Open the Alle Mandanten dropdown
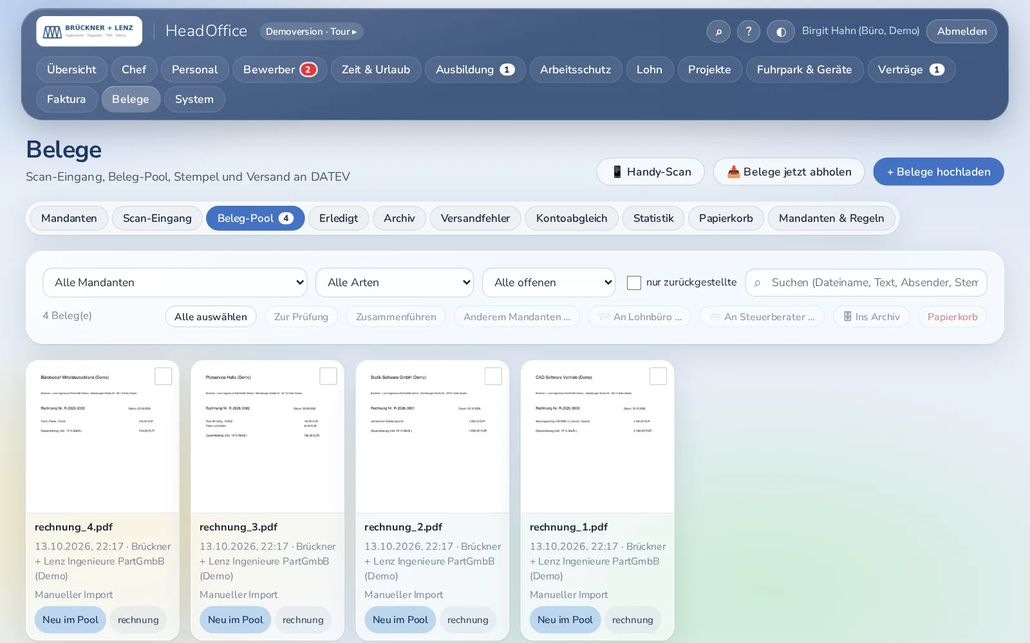 [175, 283]
